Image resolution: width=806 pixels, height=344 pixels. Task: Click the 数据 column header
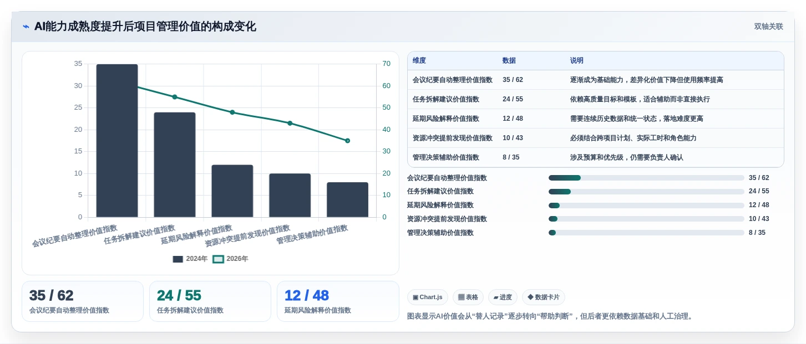point(509,60)
